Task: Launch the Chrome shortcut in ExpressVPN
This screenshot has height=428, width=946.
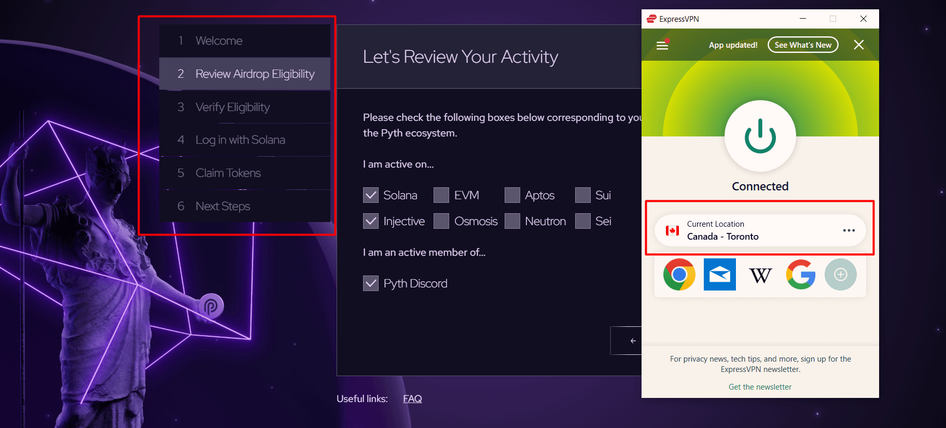Action: [679, 274]
